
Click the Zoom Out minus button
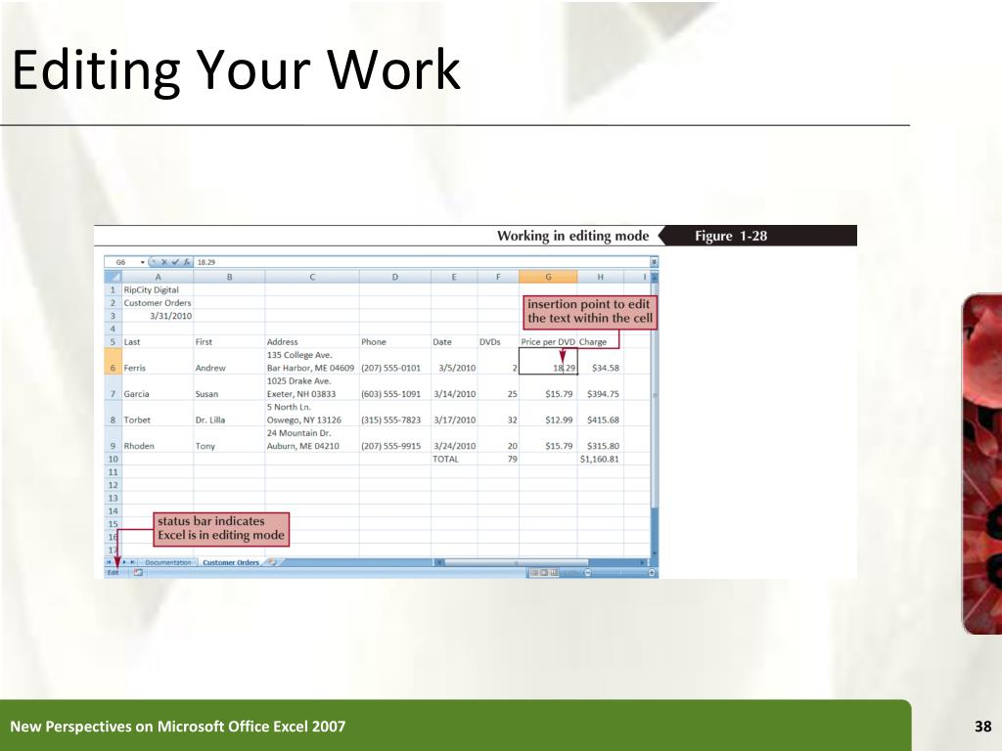[x=587, y=573]
